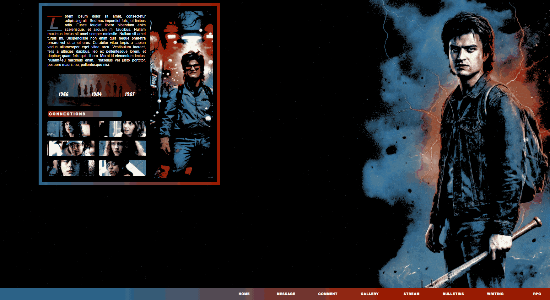Click the connection thumbnail with the baseball cap

pyautogui.click(x=71, y=148)
